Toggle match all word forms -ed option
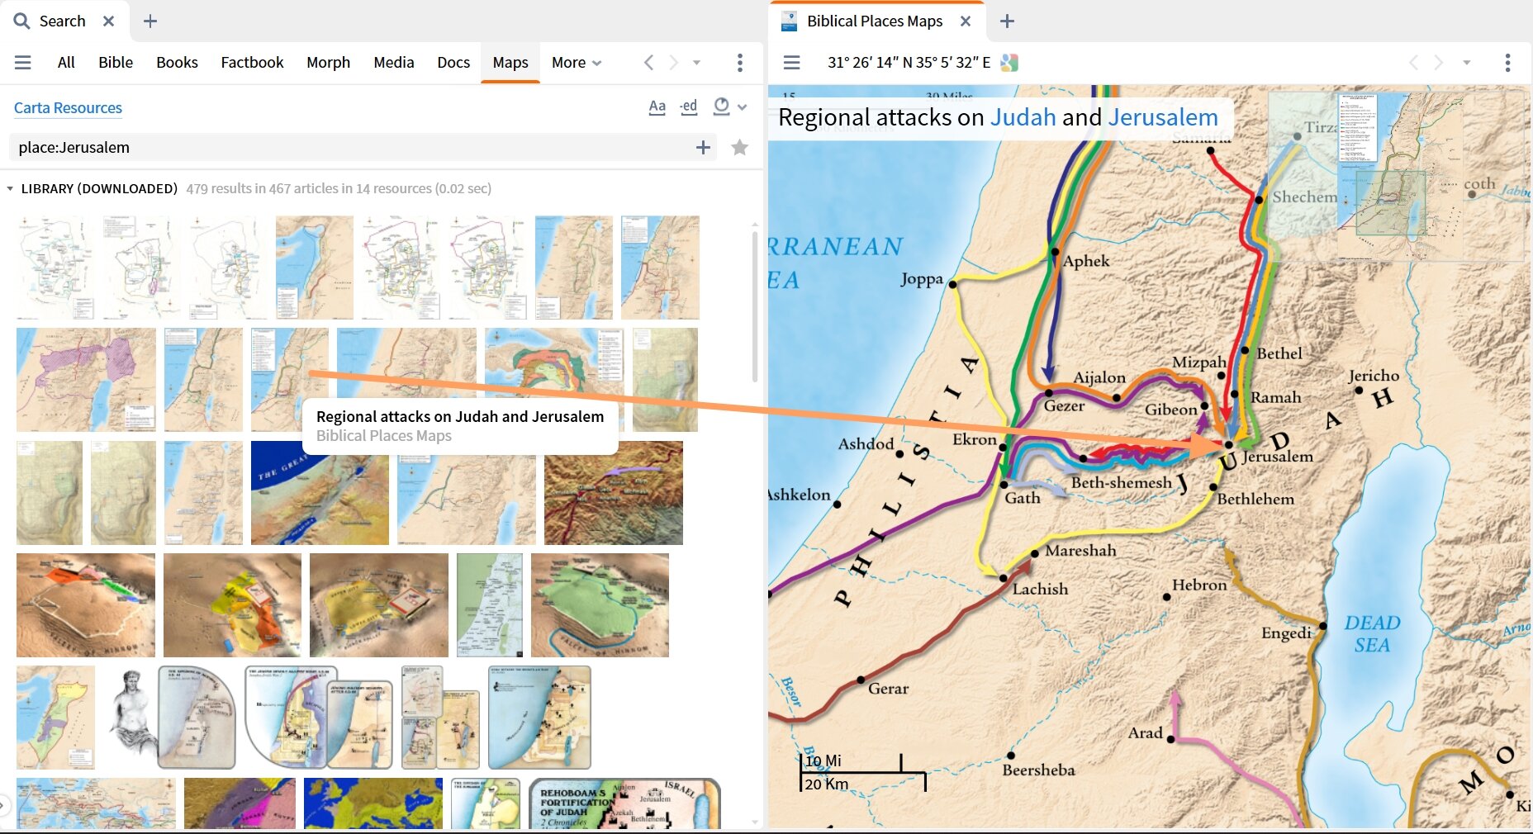 point(688,107)
